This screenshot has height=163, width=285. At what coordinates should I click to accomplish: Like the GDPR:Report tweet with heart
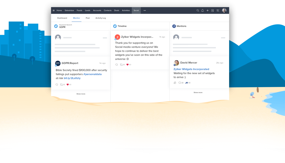[68, 85]
